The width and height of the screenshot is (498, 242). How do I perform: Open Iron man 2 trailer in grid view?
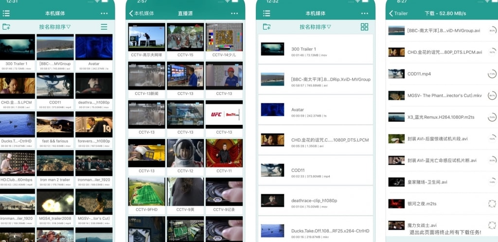(55, 163)
